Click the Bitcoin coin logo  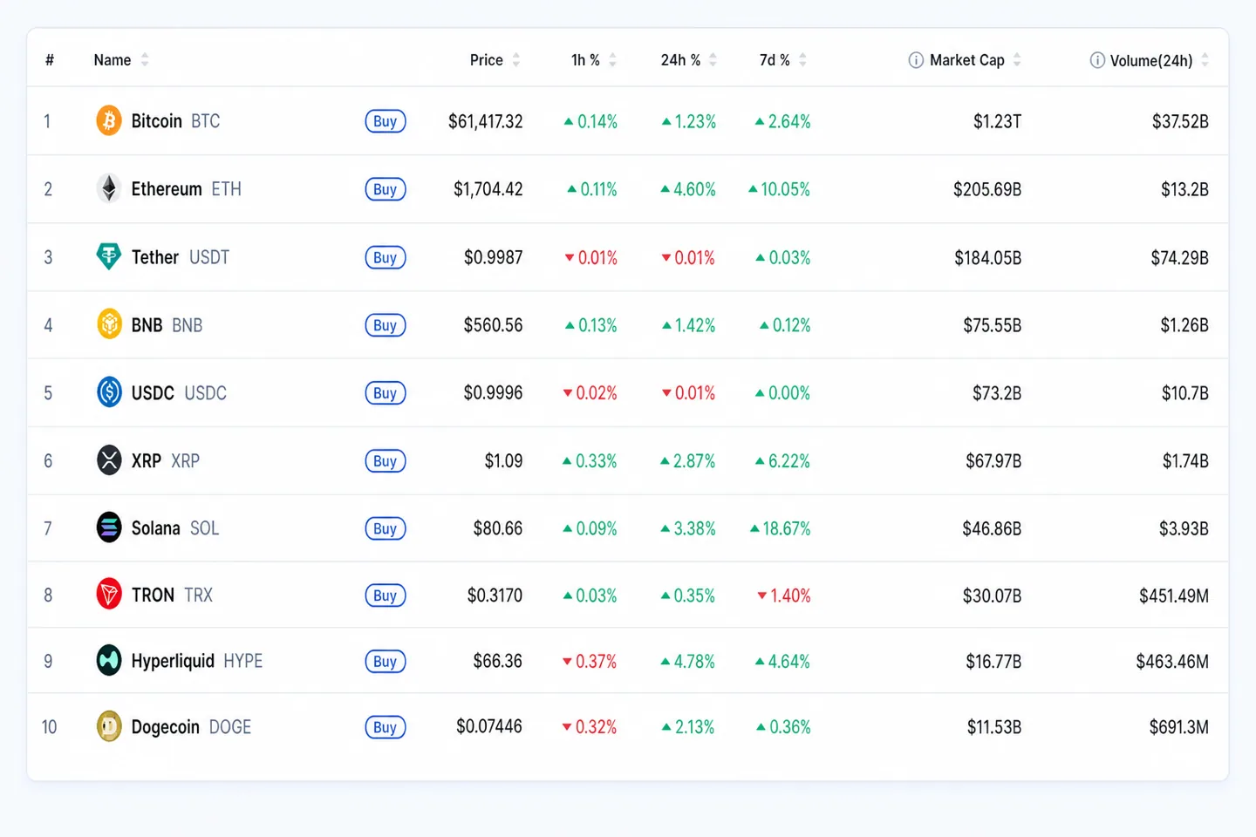pos(109,120)
